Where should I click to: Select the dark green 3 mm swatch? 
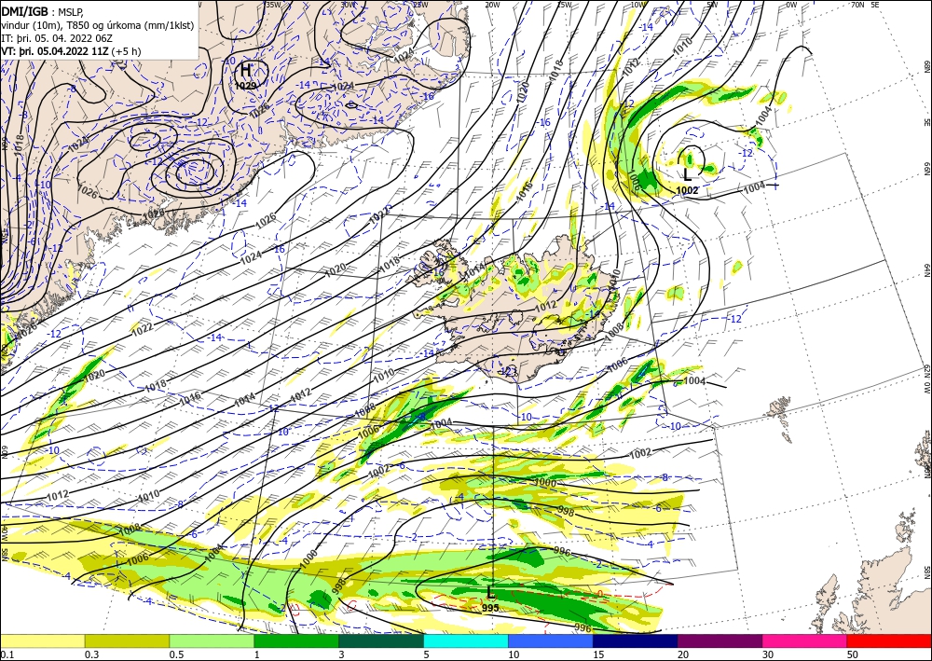coord(381,640)
